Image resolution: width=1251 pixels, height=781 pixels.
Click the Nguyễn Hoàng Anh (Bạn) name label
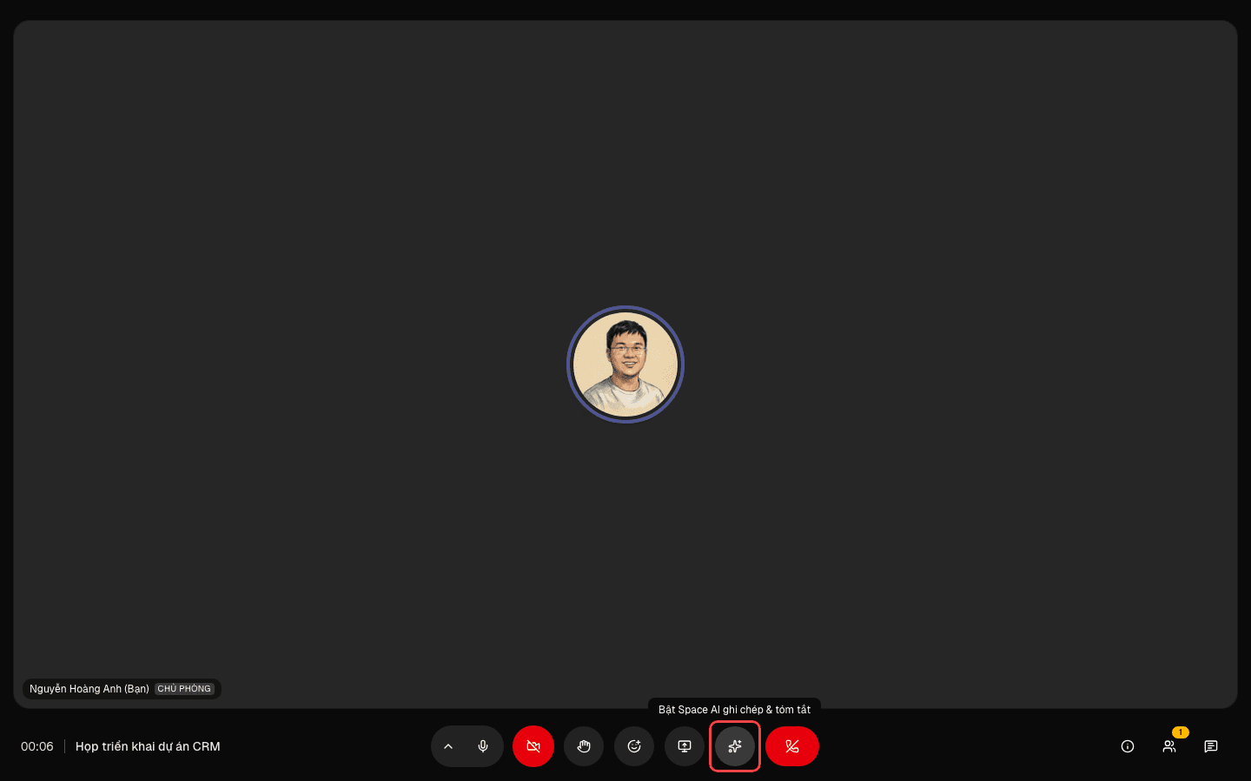[89, 689]
